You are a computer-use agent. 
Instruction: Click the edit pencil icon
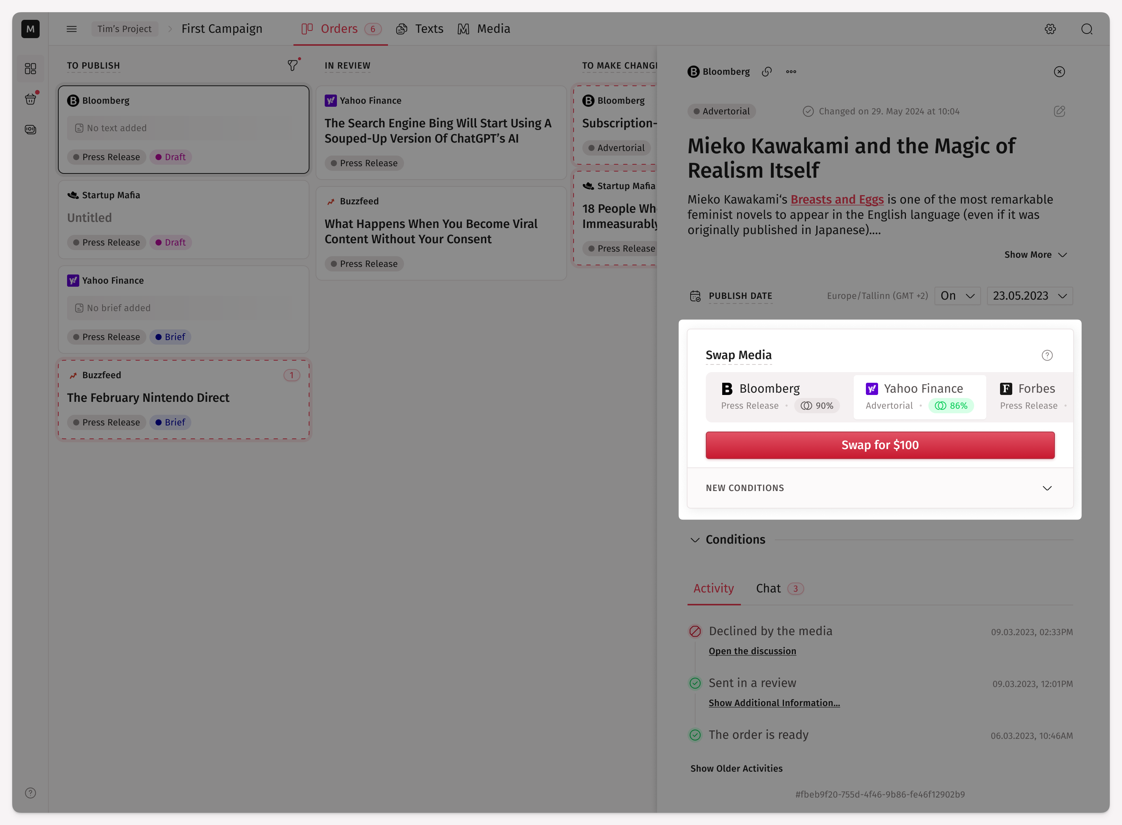1059,111
